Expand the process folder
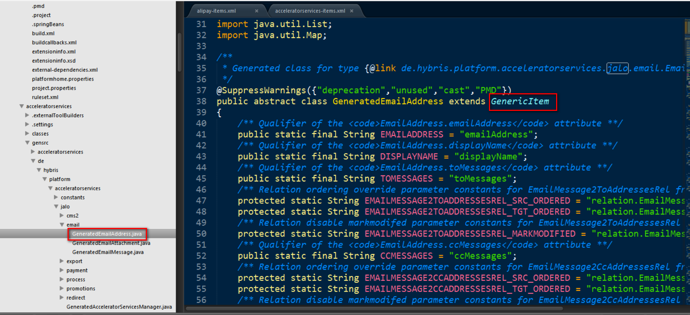The width and height of the screenshot is (690, 315). [62, 279]
